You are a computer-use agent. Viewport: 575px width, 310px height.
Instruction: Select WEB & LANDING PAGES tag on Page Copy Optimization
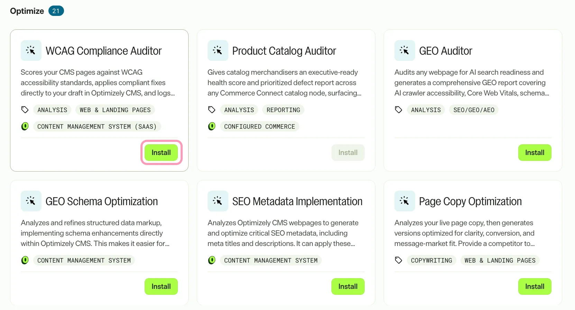[500, 260]
